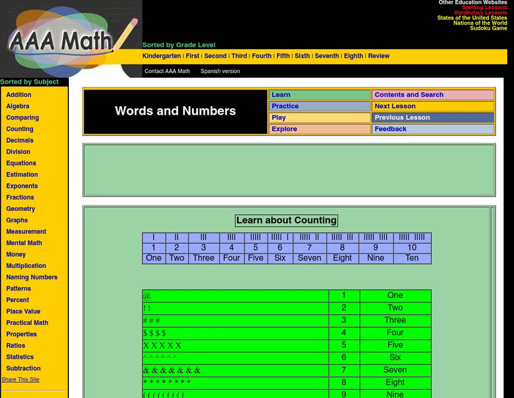This screenshot has height=398, width=514.
Task: Open Sixth grade lessons
Action: (302, 56)
